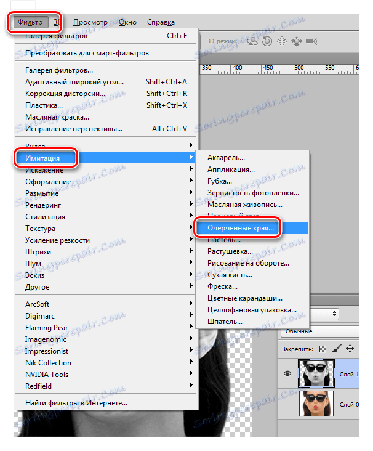
Task: Open the Imagenomic plugin submenu
Action: point(106,339)
